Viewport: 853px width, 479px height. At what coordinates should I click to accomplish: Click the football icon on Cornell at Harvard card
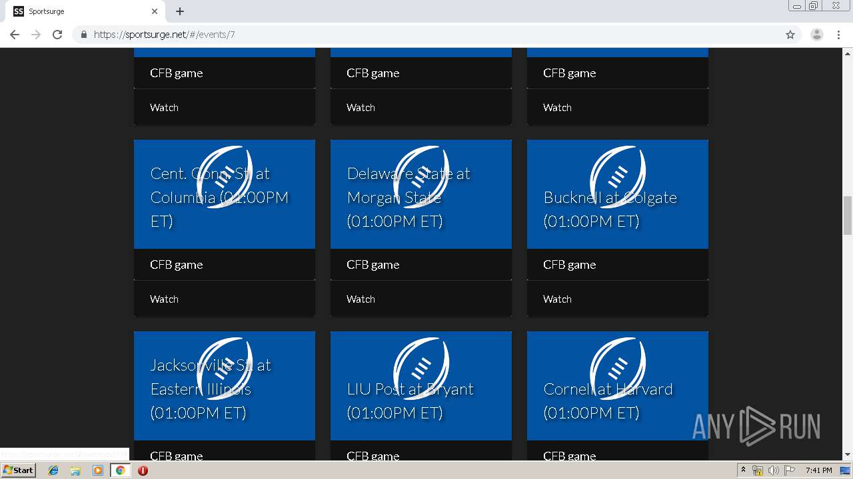[618, 369]
